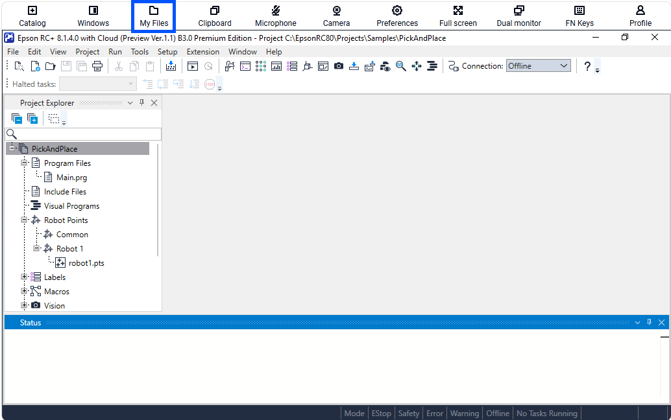Expand the Macros tree node
671x420 pixels.
pos(24,291)
